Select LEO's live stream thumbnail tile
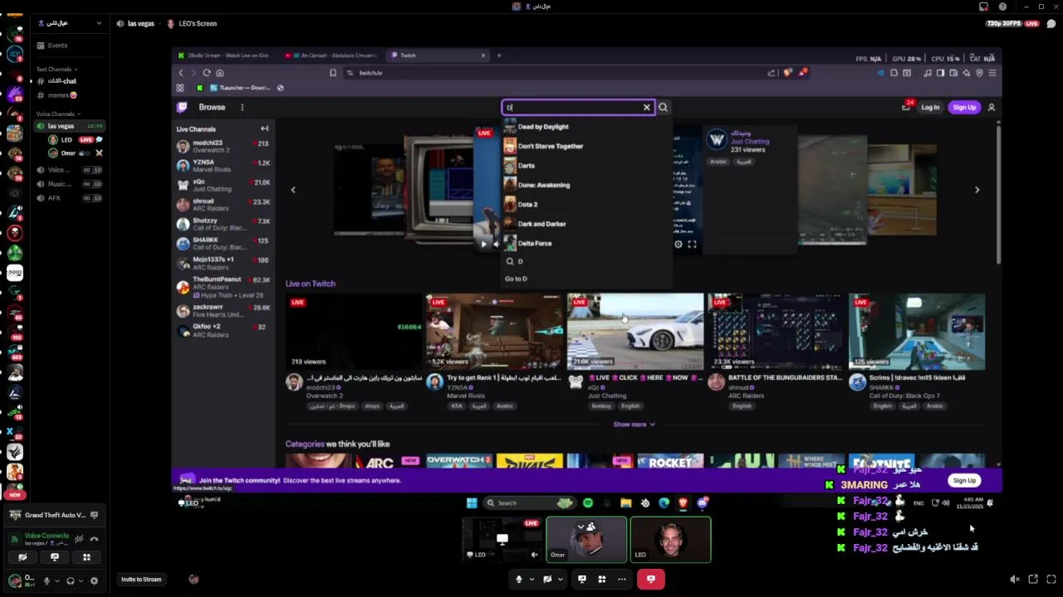This screenshot has height=597, width=1063. (x=502, y=540)
